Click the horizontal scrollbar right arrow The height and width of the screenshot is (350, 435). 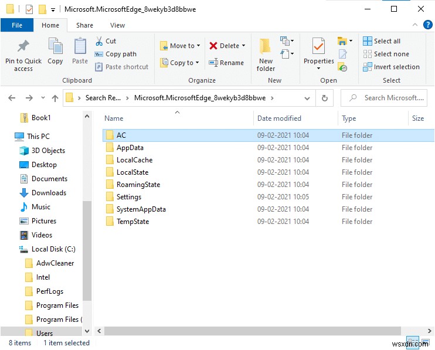click(430, 331)
